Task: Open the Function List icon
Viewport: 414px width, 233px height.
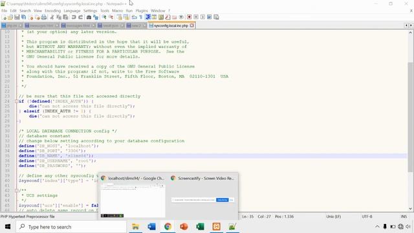Action: [x=168, y=17]
